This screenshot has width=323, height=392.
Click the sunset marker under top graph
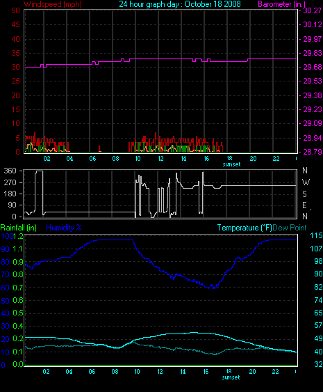[x=231, y=164]
